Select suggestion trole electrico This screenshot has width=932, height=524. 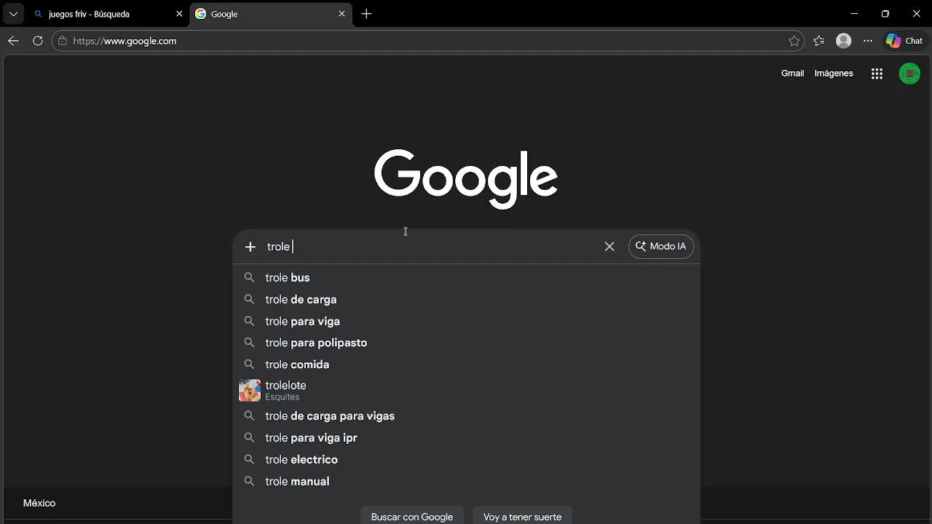(466, 460)
